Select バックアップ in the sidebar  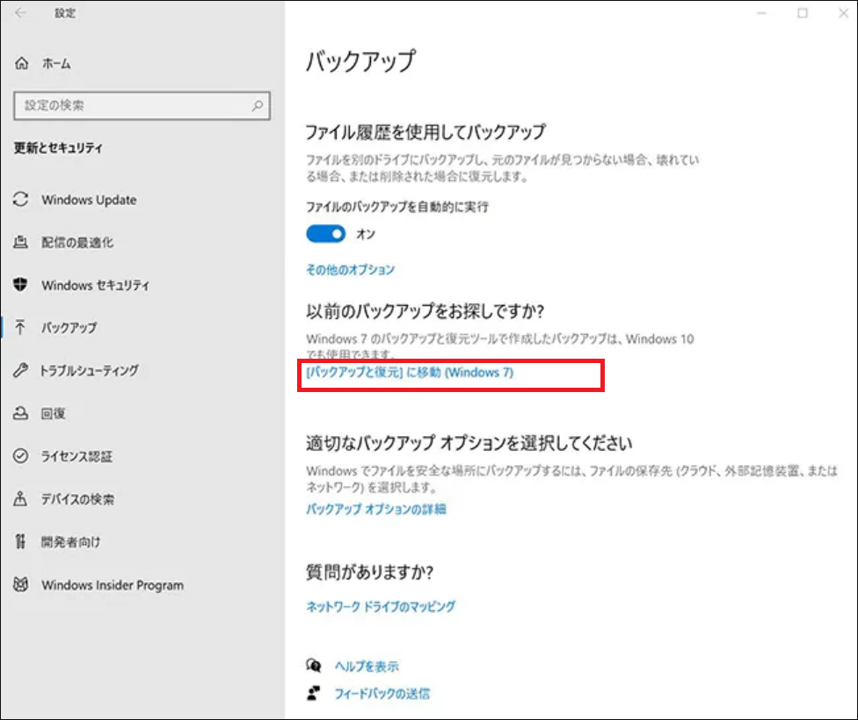[69, 328]
